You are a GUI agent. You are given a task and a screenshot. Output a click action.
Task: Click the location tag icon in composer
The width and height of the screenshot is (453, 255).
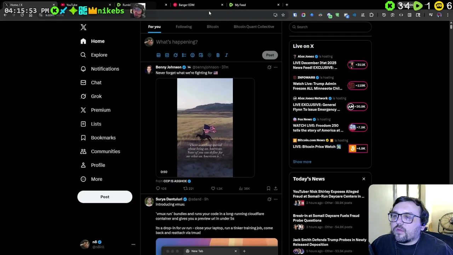coord(210,55)
